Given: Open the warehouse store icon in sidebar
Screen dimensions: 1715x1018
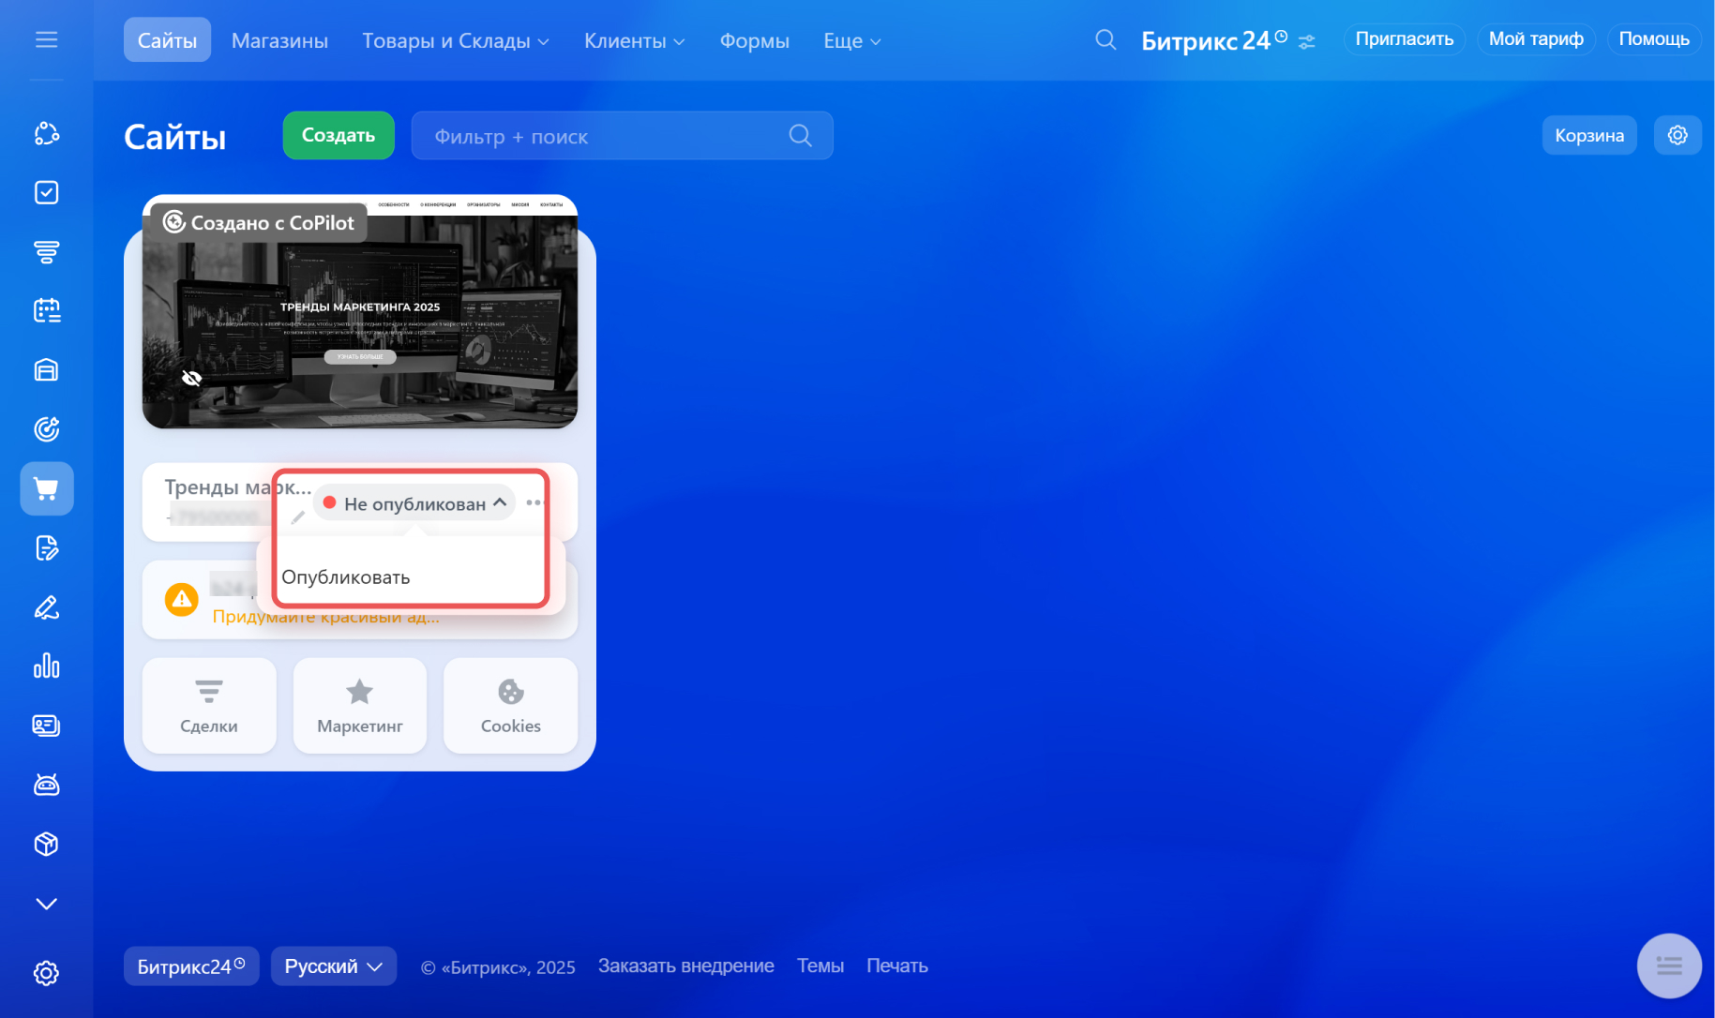Looking at the screenshot, I should tap(46, 369).
